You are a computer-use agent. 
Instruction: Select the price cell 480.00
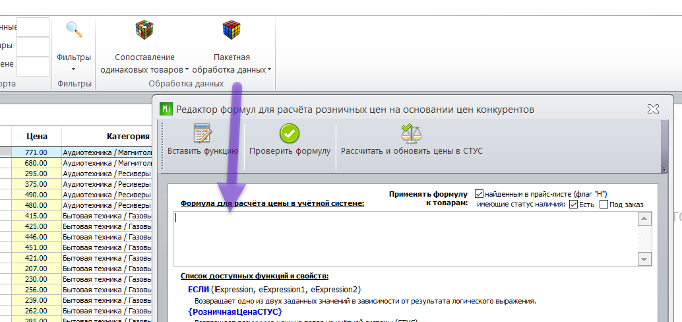click(x=36, y=205)
